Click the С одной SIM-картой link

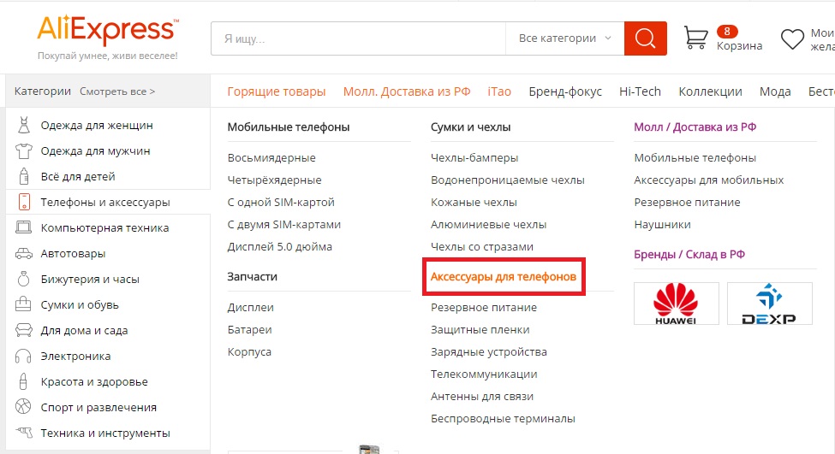pyautogui.click(x=281, y=203)
